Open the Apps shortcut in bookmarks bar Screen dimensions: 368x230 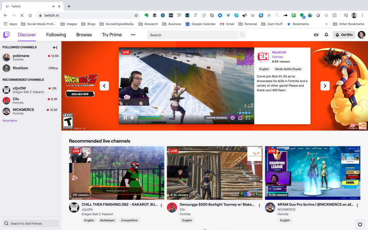[10, 24]
